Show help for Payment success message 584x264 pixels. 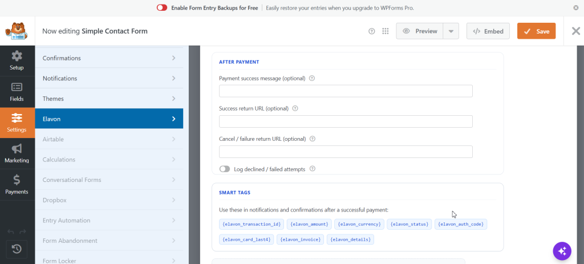click(x=312, y=79)
